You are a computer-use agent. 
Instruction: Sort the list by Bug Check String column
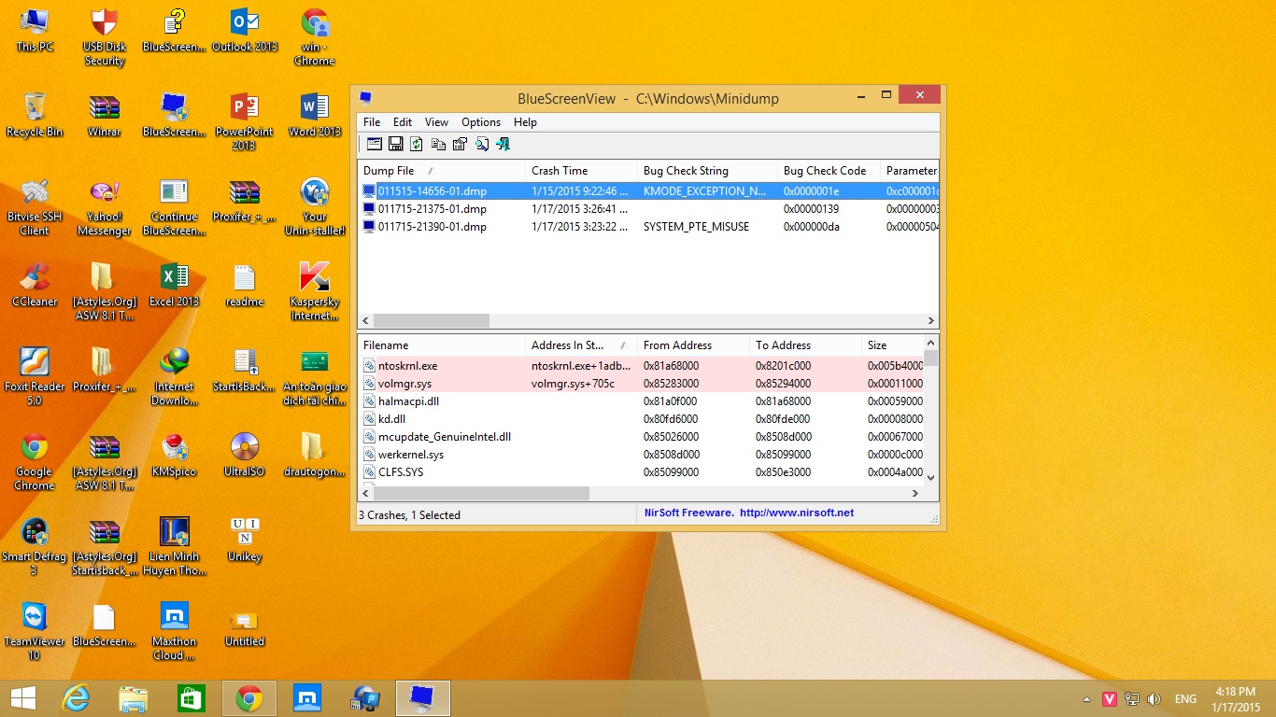pyautogui.click(x=686, y=171)
